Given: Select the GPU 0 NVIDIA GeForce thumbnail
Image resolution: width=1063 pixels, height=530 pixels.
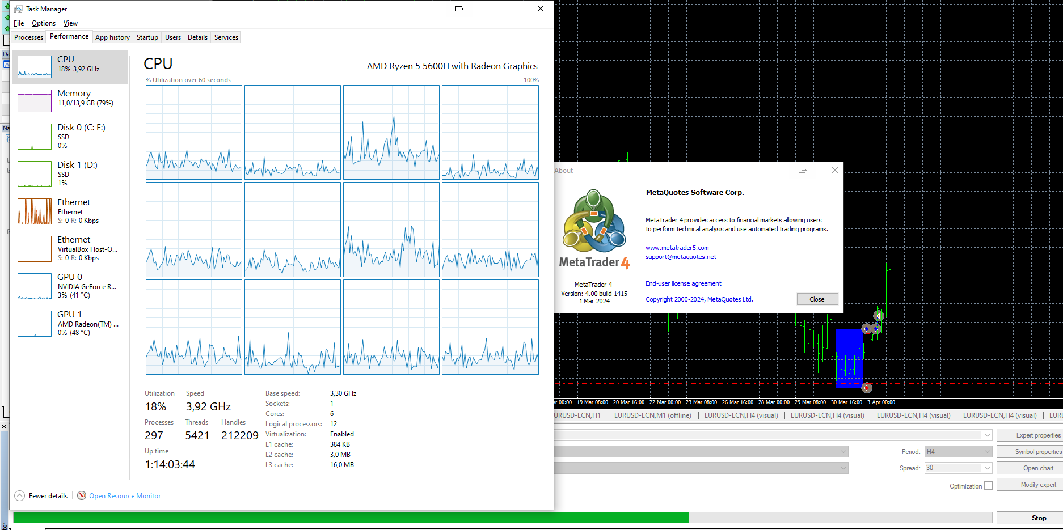Looking at the screenshot, I should click(35, 286).
